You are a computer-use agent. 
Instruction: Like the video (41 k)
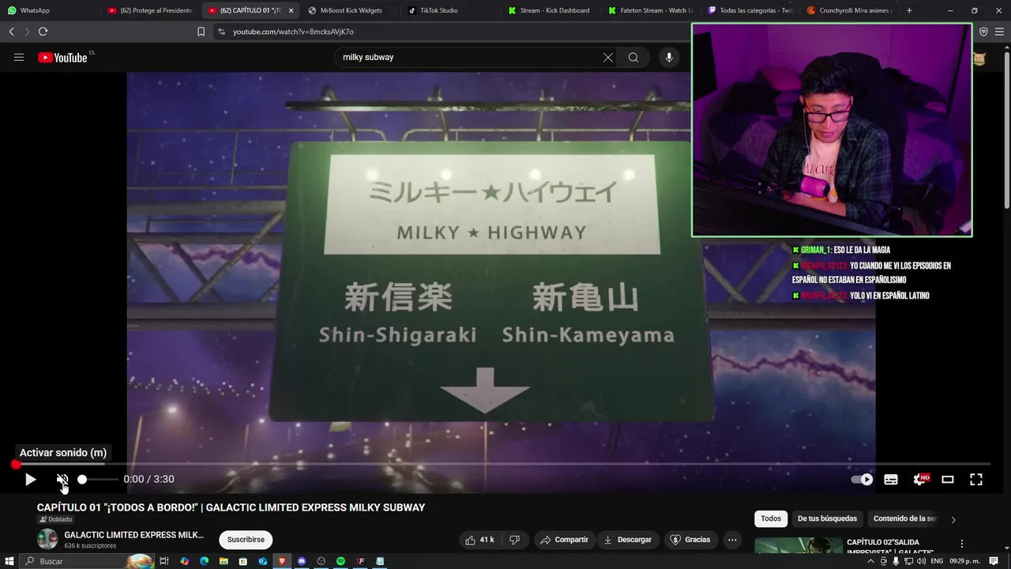pyautogui.click(x=479, y=540)
